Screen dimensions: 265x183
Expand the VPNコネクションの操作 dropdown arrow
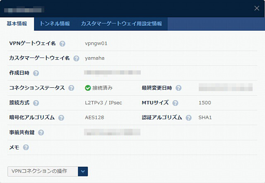coord(83,171)
